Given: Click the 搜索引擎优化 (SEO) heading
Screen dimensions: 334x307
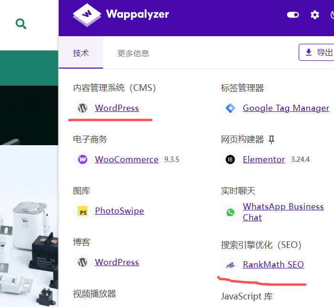Looking at the screenshot, I should [261, 245].
